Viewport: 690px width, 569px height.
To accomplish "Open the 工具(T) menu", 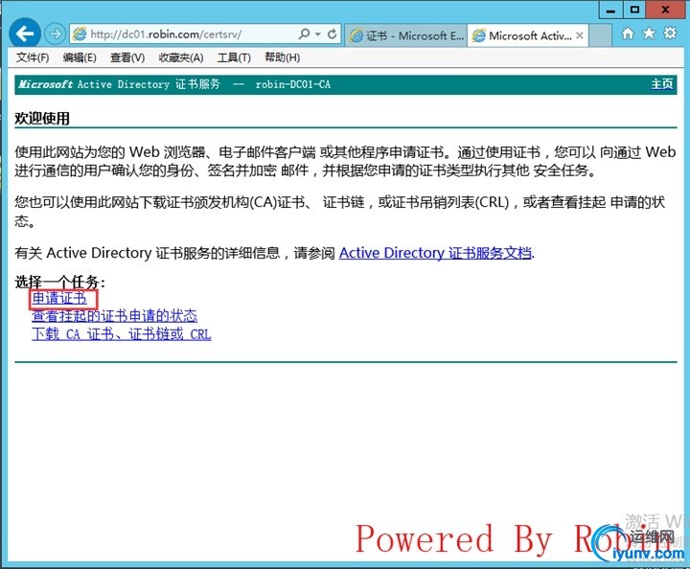I will pos(234,57).
